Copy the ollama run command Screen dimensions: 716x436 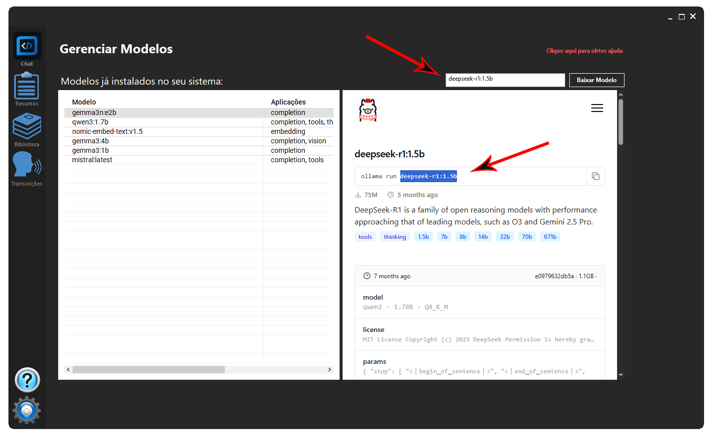click(595, 176)
